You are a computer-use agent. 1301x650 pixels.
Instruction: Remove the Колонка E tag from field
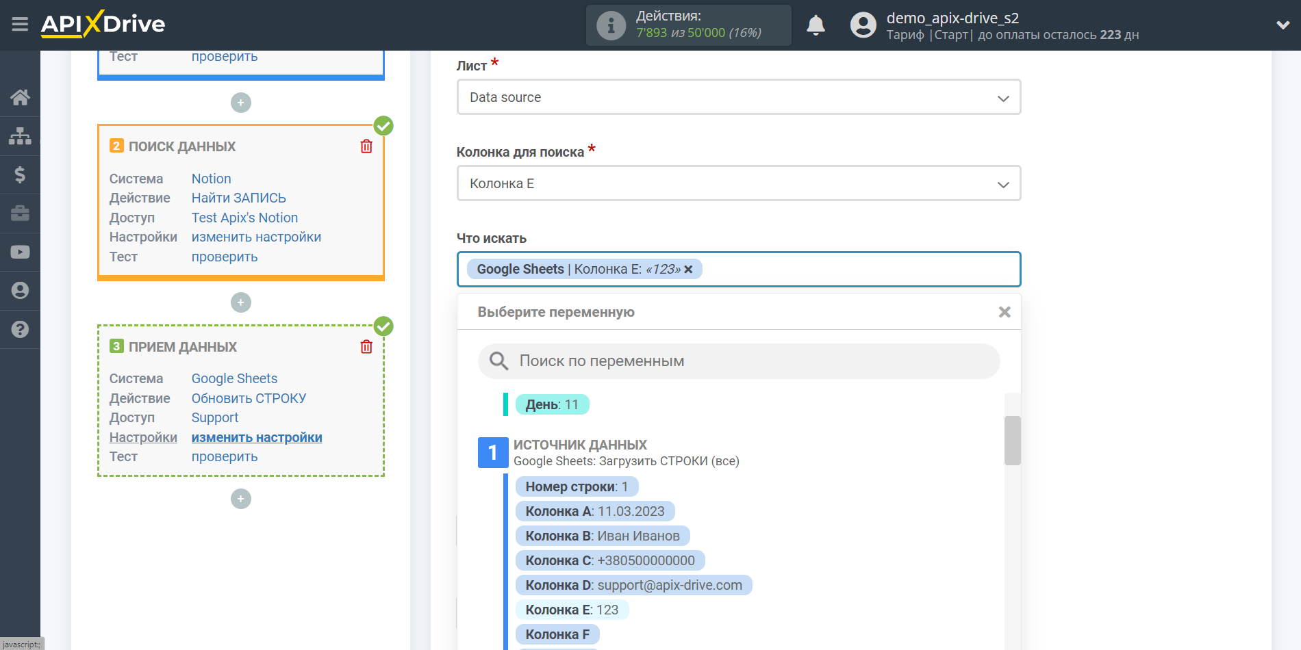[688, 270]
